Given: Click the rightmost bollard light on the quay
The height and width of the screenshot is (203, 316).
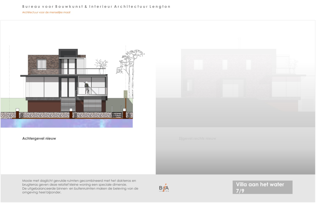Looking at the screenshot, I should pyautogui.click(x=124, y=113).
